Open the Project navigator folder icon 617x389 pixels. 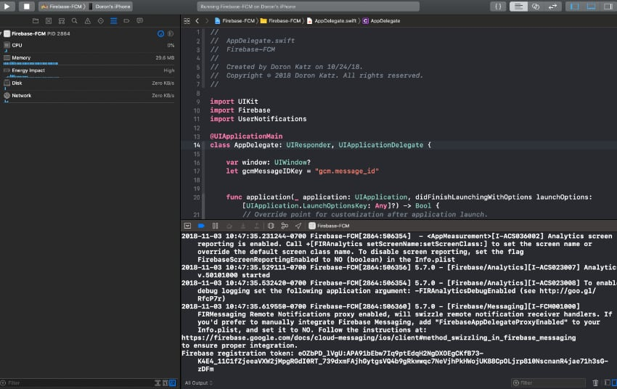pyautogui.click(x=36, y=21)
